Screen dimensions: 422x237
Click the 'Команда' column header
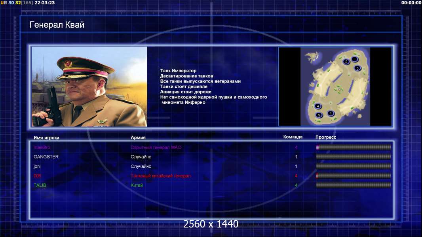(x=293, y=137)
